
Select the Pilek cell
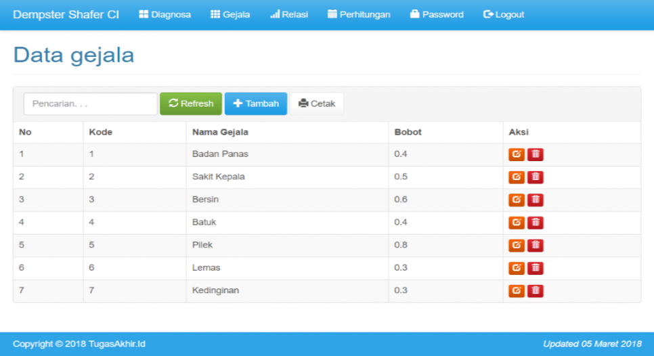coord(287,245)
